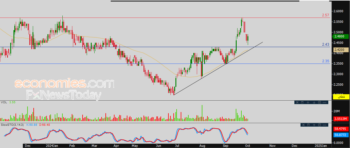Click the Jul label on time axis
The image size is (350, 148).
tap(177, 146)
